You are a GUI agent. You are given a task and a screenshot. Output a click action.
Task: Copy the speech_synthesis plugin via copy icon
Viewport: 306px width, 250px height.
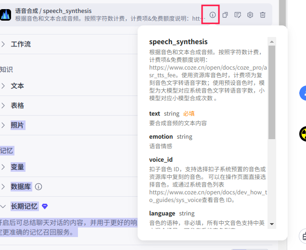pyautogui.click(x=225, y=15)
